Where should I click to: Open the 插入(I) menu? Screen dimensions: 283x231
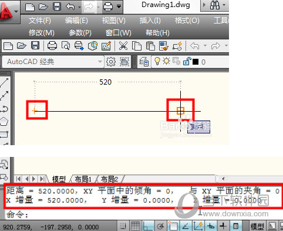pos(150,21)
